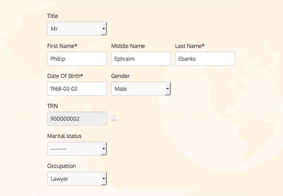This screenshot has width=283, height=196.
Task: Click the Date Of Birth* label
Action: (65, 76)
